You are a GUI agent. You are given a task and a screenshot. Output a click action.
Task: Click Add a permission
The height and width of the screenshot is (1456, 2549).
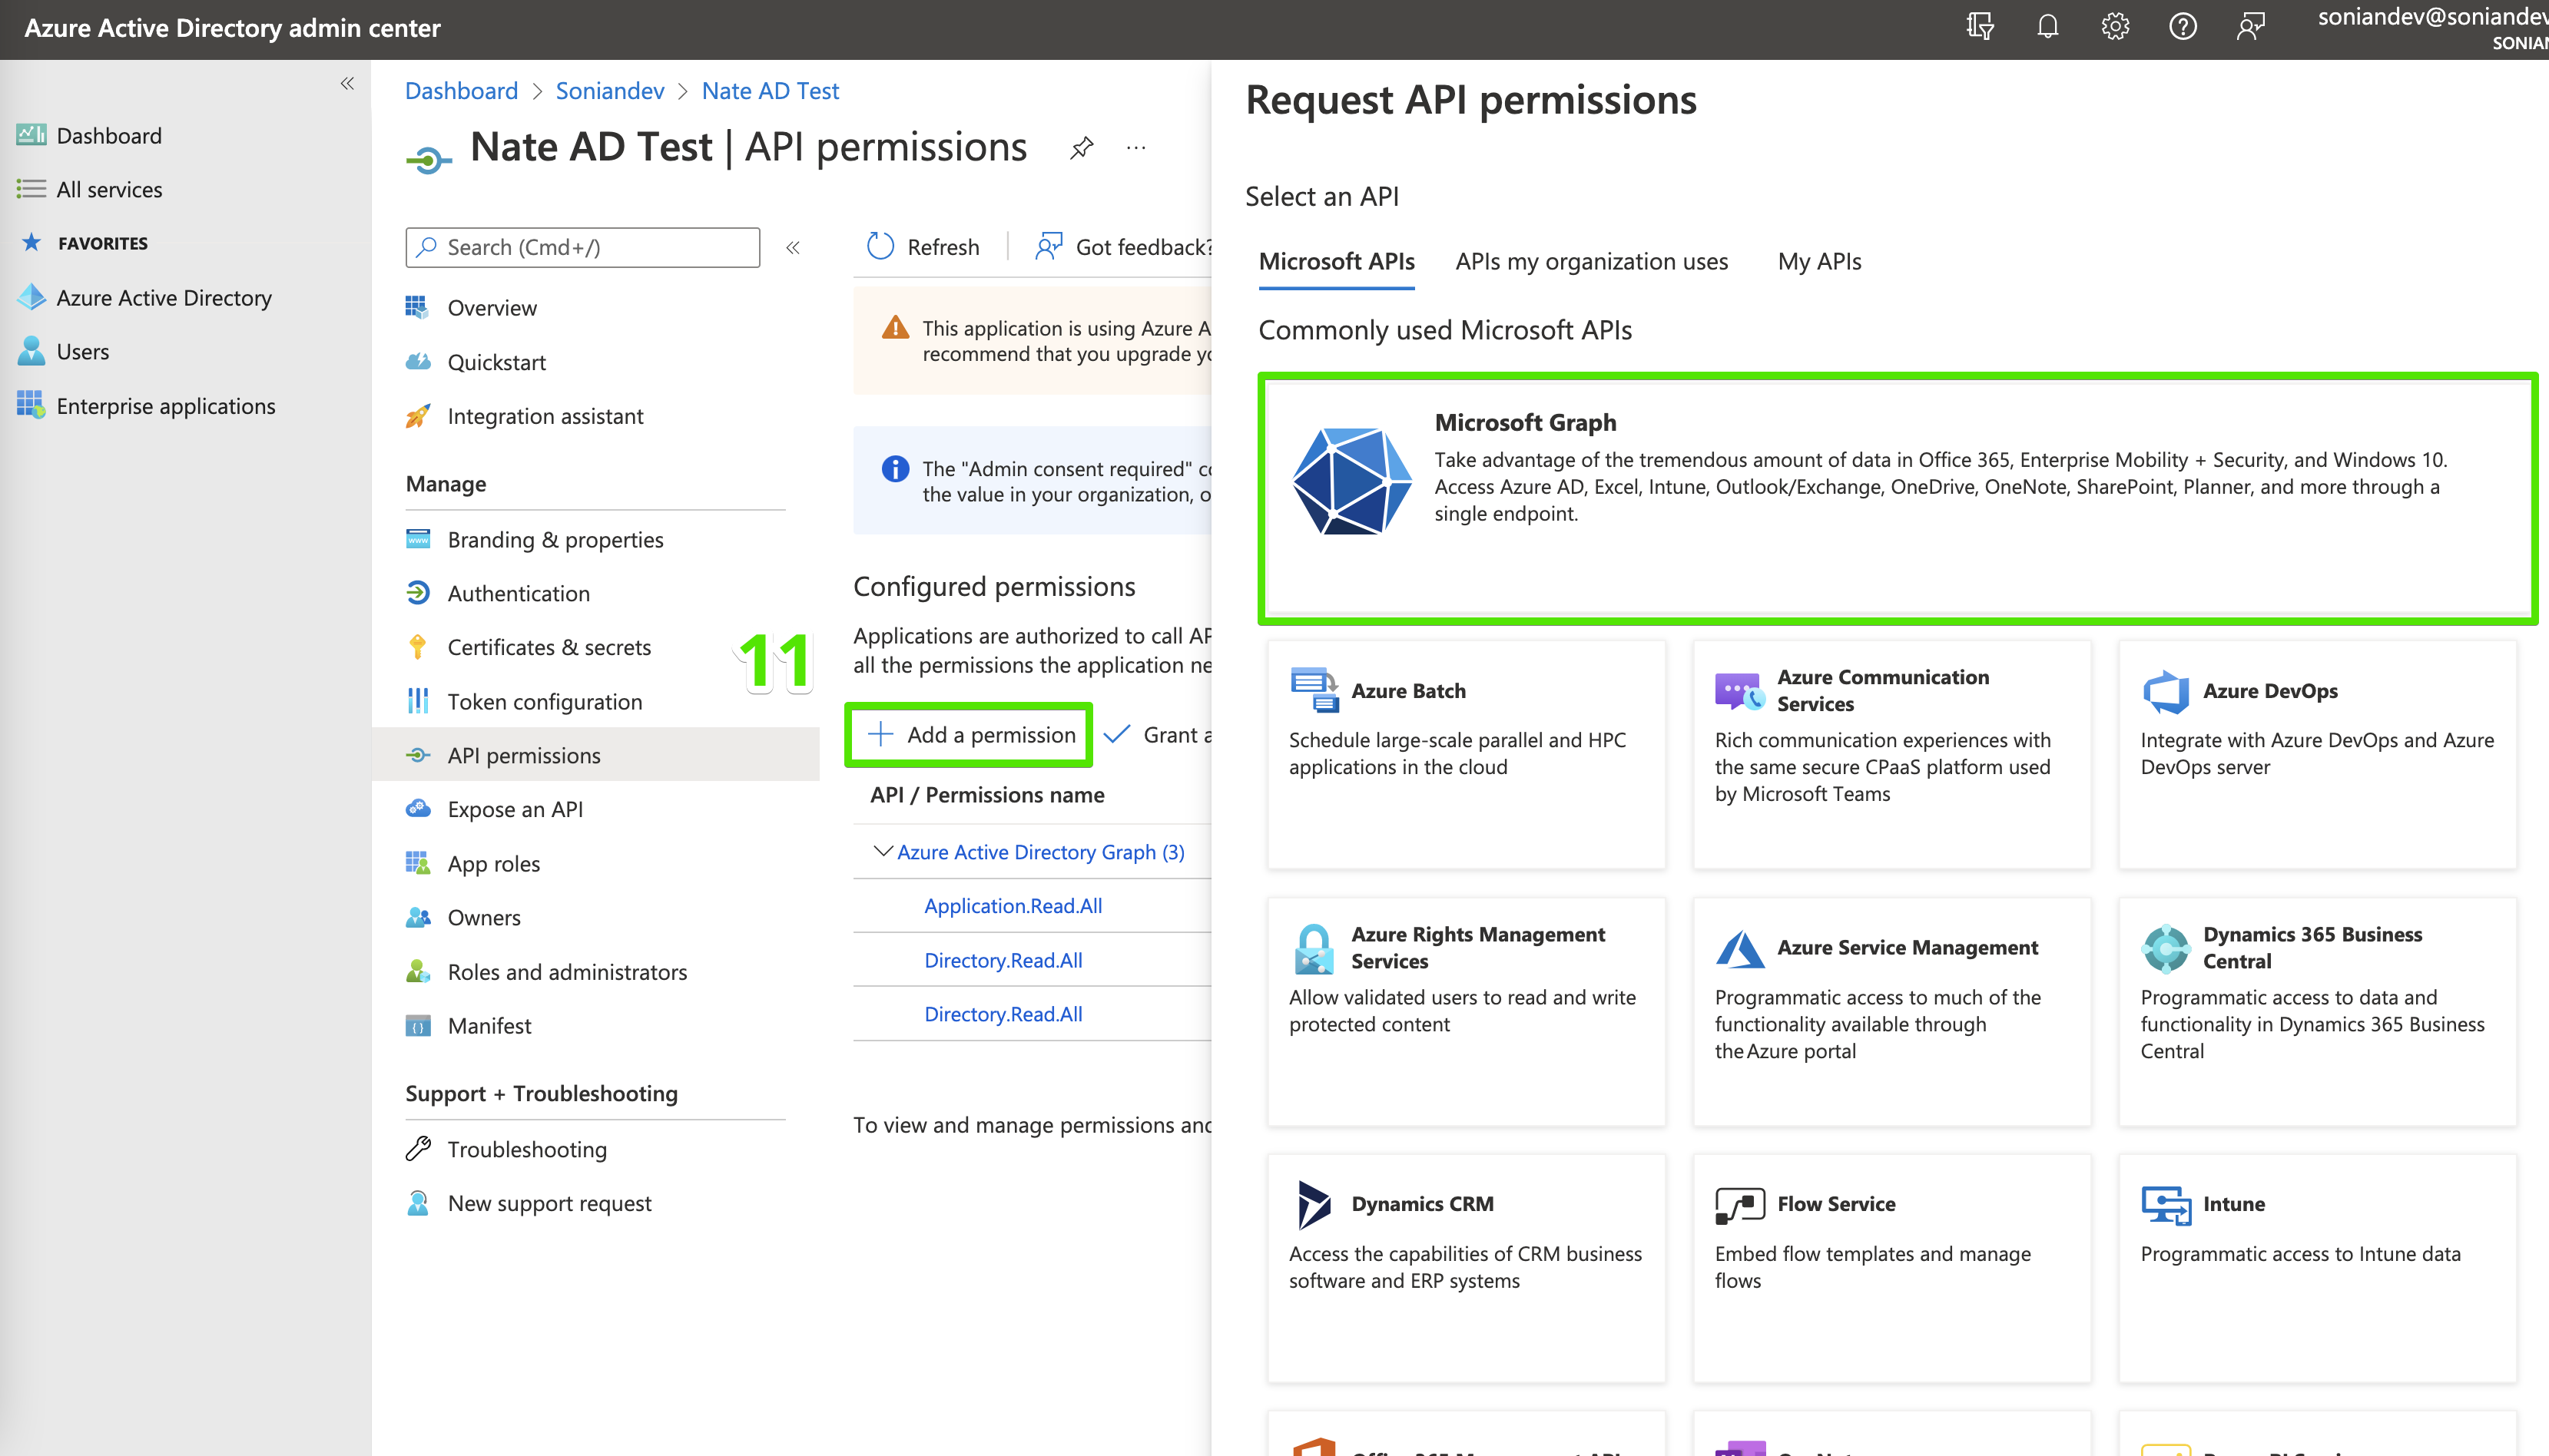click(x=970, y=735)
